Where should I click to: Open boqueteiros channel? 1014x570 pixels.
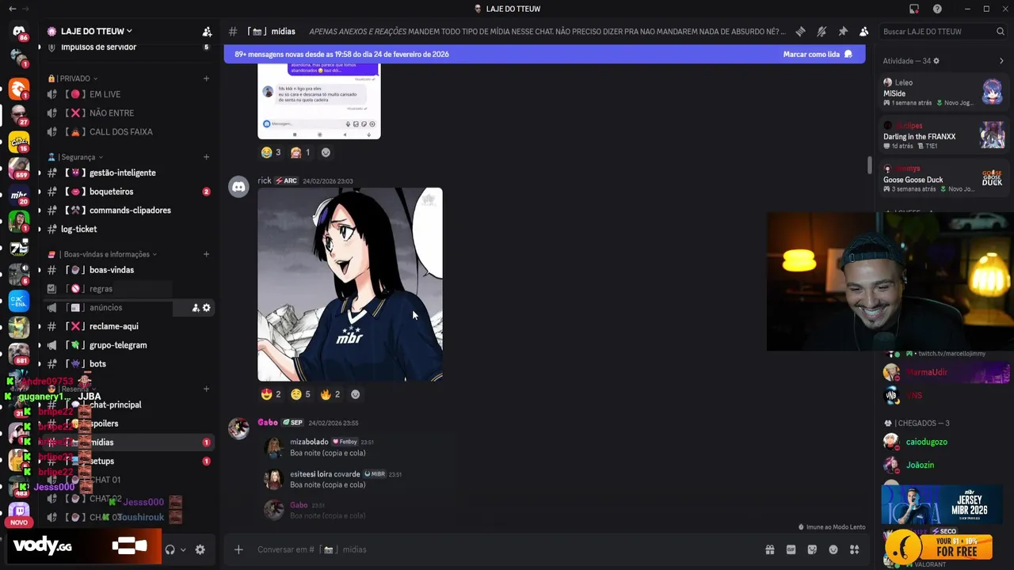pyautogui.click(x=128, y=192)
